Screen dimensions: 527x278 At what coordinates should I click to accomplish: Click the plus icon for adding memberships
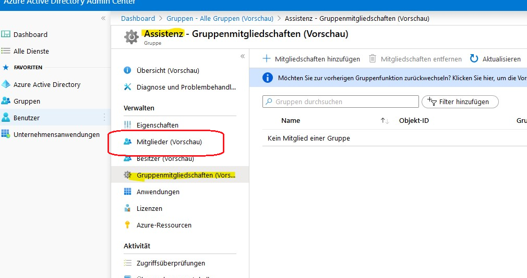266,58
